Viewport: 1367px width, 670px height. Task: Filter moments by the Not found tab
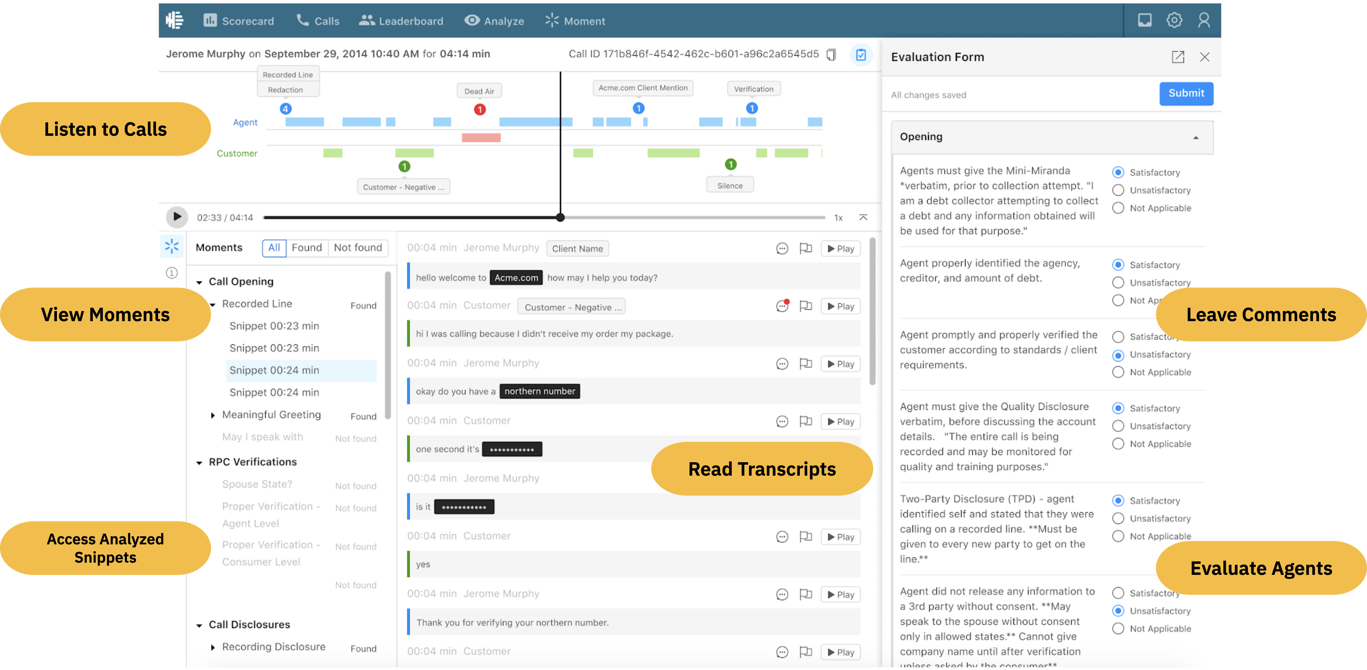[358, 248]
